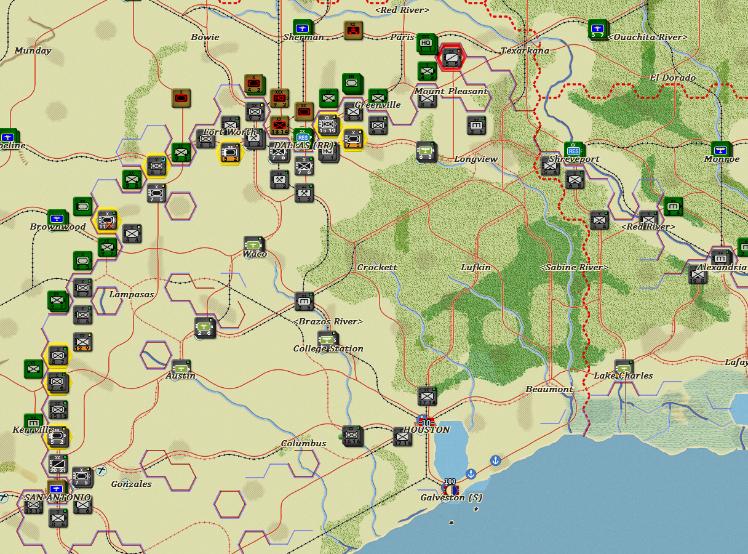Select the brown red-symbol unit east of Sherman

(x=353, y=30)
